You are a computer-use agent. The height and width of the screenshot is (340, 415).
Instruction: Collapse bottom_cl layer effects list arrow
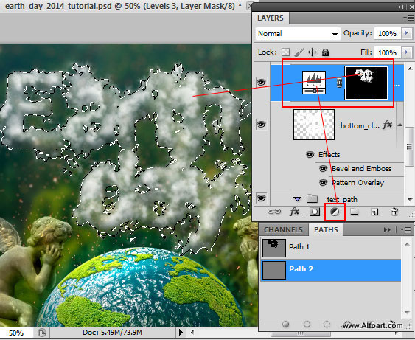[400, 125]
